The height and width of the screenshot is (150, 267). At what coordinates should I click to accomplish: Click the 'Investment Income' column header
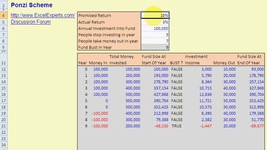pyautogui.click(x=196, y=60)
